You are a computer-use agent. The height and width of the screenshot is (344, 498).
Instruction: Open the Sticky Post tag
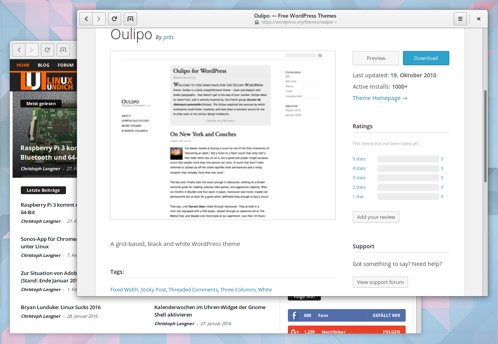[153, 289]
